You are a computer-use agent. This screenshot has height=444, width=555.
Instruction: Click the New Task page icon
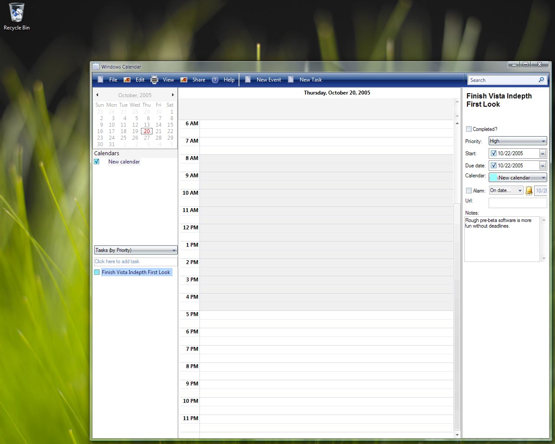pos(291,79)
